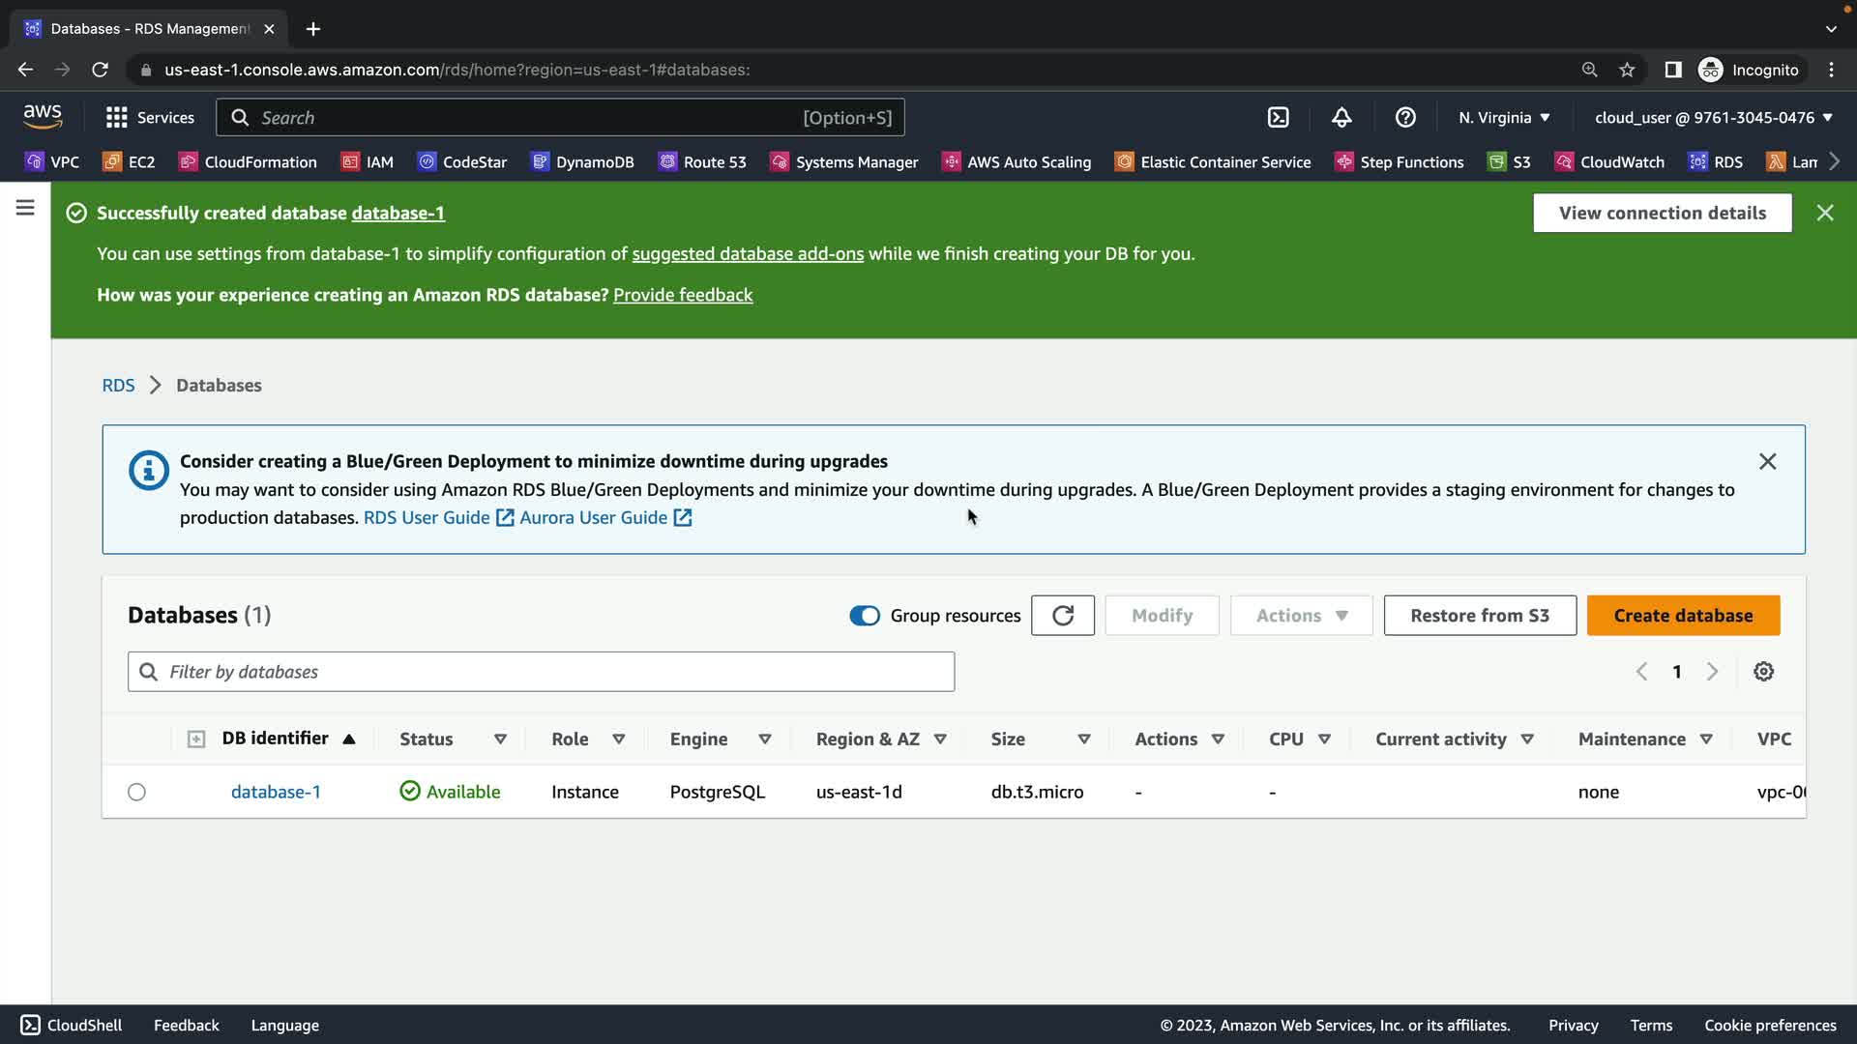Image resolution: width=1857 pixels, height=1044 pixels.
Task: Open the N. Virginia region dropdown
Action: pos(1504,117)
